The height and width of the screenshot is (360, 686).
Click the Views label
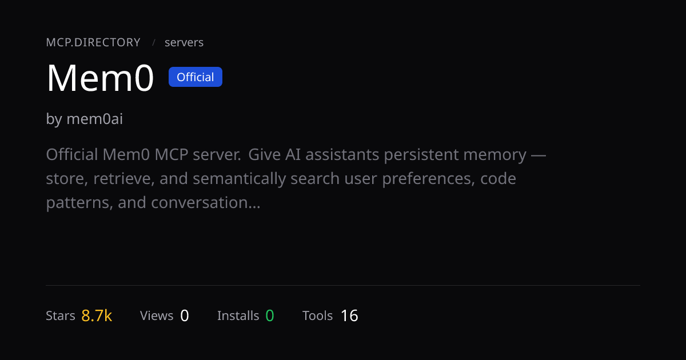coord(157,315)
